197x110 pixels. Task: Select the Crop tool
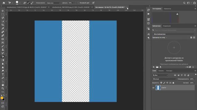(x=3, y=25)
